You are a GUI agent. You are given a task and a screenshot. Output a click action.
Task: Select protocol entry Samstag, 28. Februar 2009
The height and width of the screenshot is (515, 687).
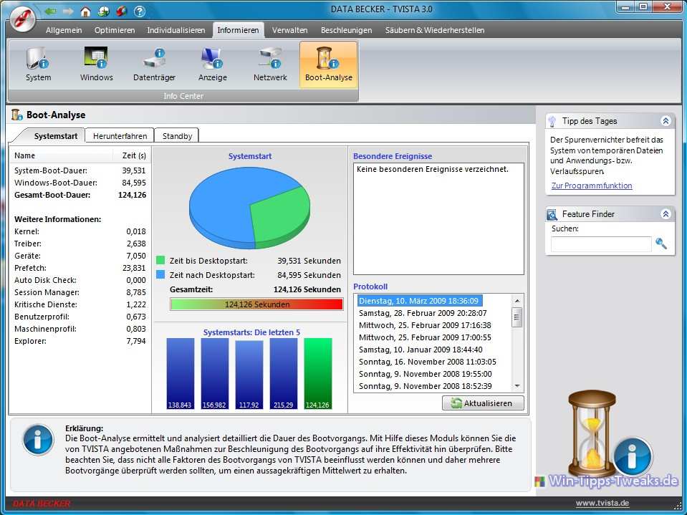point(423,313)
